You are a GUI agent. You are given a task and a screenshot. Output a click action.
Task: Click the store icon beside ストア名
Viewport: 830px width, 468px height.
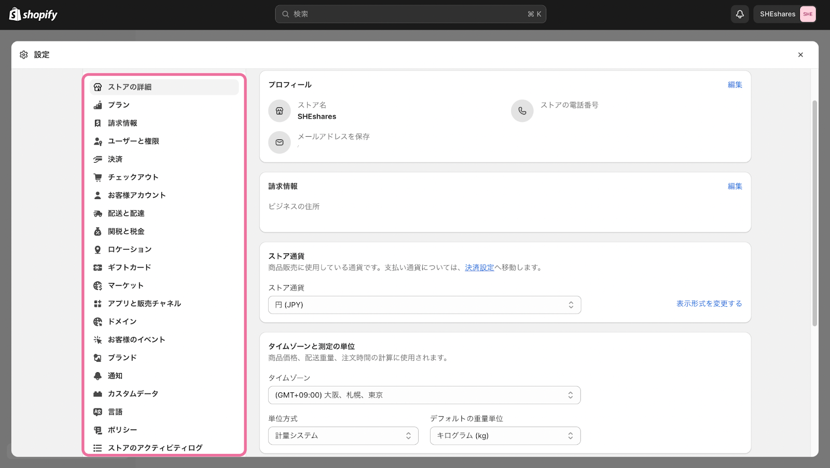coord(280,111)
